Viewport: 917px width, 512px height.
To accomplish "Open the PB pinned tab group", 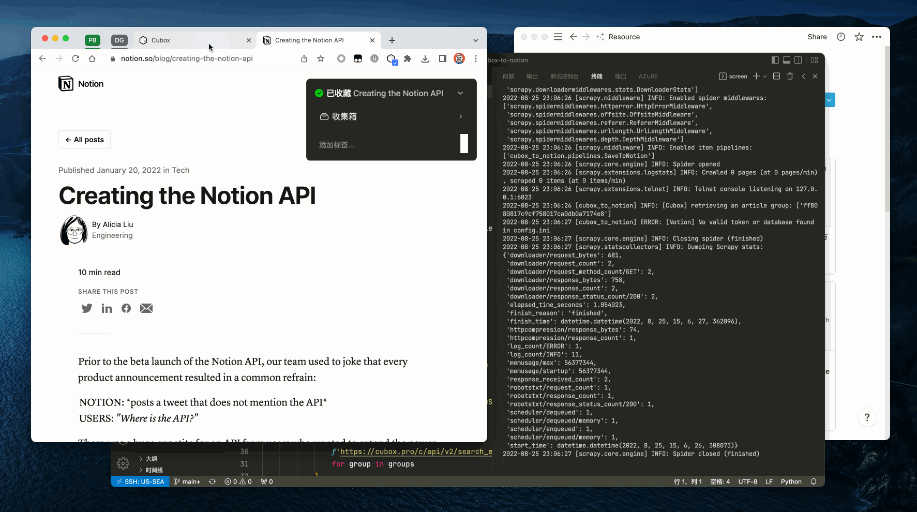I will [92, 40].
